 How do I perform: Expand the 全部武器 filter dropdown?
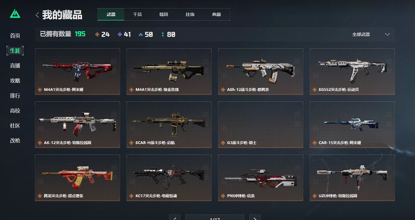371,34
